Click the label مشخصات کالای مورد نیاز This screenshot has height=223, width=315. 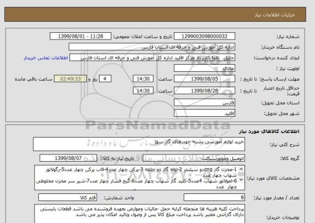[273, 178]
